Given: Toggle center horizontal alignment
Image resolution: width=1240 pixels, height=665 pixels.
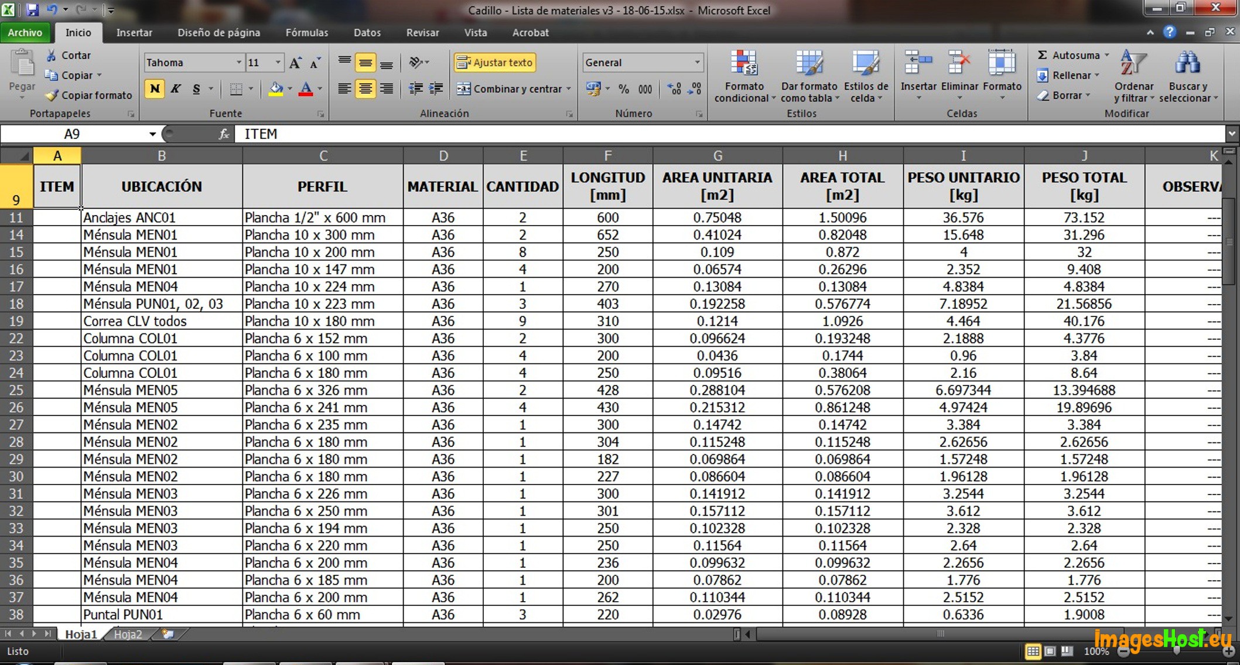Looking at the screenshot, I should pos(365,89).
